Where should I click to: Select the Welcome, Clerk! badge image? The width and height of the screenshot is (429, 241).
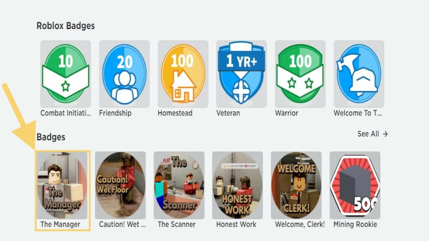296,185
